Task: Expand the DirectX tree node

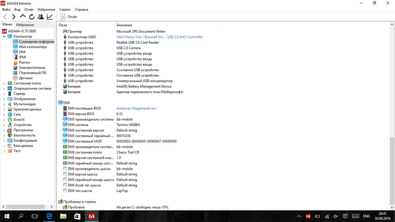Action: tap(4, 120)
